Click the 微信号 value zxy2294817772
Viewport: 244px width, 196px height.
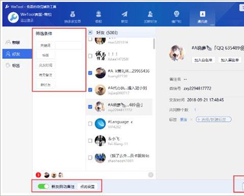point(197,88)
